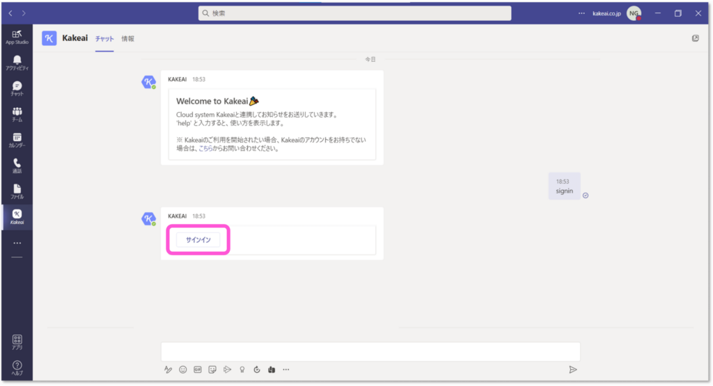Open the Activity bell in sidebar

pos(17,63)
